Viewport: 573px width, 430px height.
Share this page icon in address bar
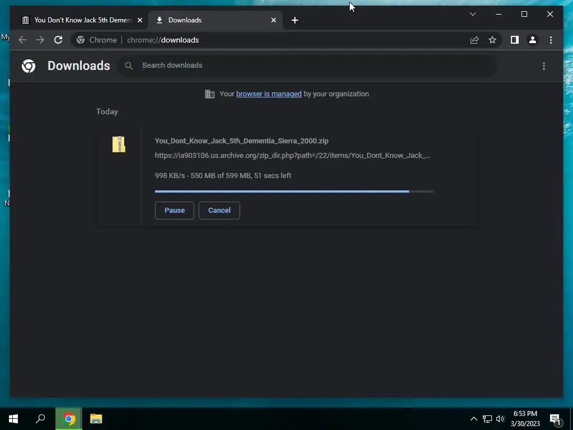click(475, 40)
